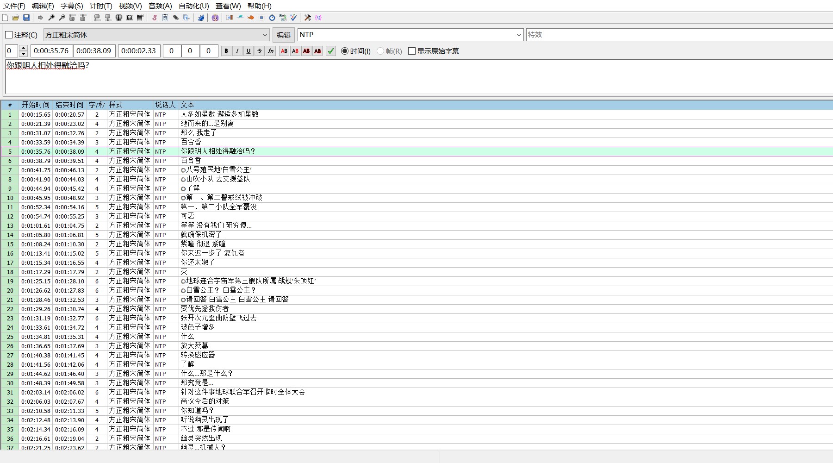Open the 帮助(H) menu
Image resolution: width=833 pixels, height=463 pixels.
click(x=260, y=6)
